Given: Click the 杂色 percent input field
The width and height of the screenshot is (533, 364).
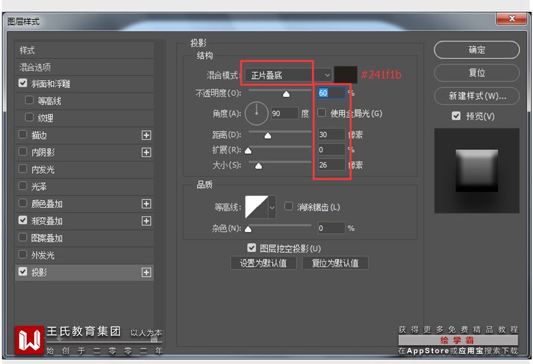Looking at the screenshot, I should pos(332,228).
